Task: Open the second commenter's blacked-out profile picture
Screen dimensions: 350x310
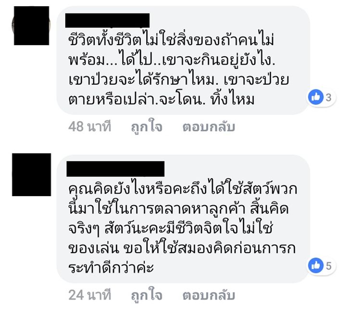Action: point(31,174)
